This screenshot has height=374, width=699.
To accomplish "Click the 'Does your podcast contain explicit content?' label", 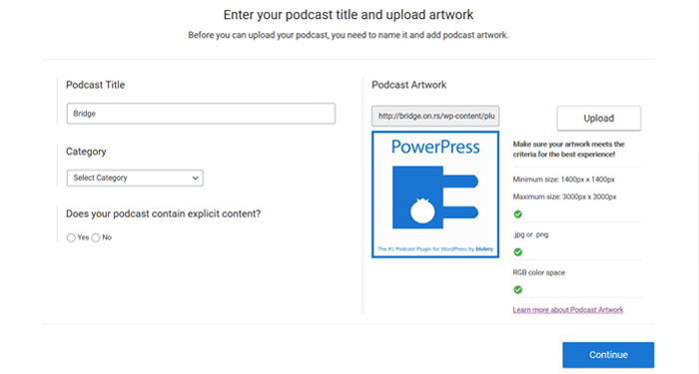I will tap(163, 213).
